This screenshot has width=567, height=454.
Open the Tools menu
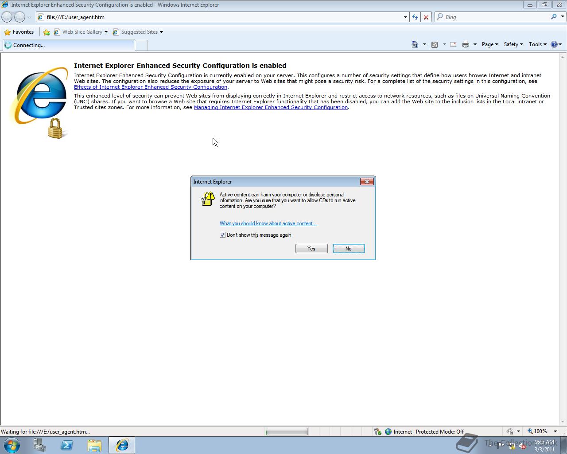coord(538,44)
